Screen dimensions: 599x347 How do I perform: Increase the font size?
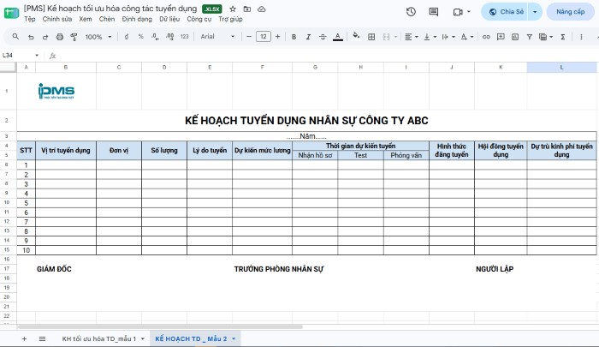click(x=278, y=37)
